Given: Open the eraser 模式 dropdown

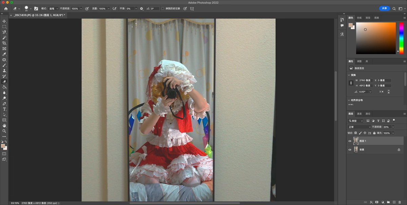Looking at the screenshot, I should pos(53,8).
